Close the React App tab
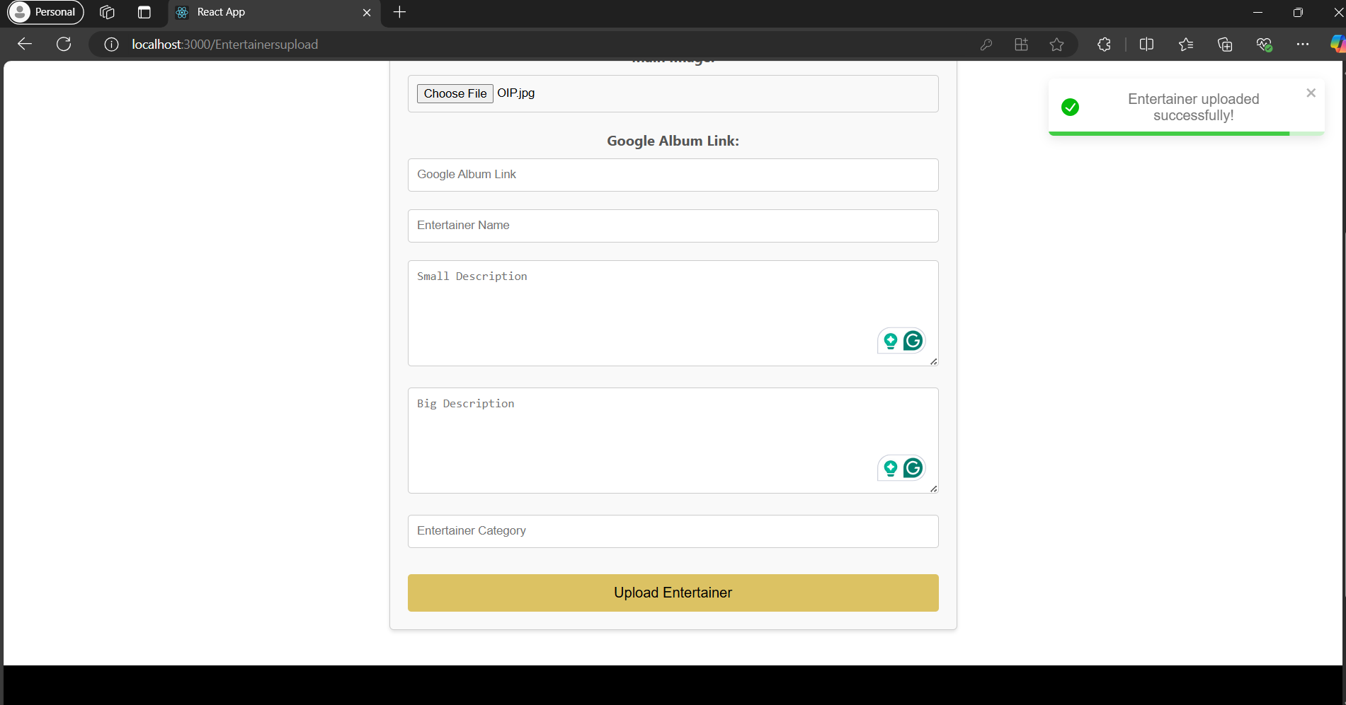Viewport: 1346px width, 705px height. coord(367,12)
